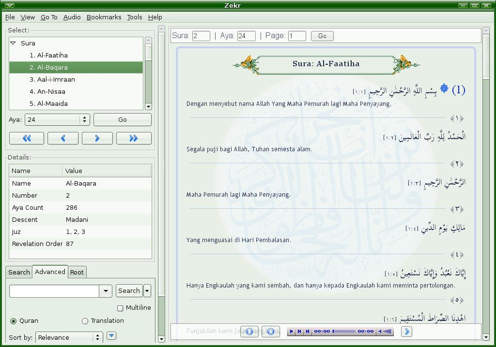The height and width of the screenshot is (347, 496).
Task: Click the next track audio button
Action: (x=307, y=332)
